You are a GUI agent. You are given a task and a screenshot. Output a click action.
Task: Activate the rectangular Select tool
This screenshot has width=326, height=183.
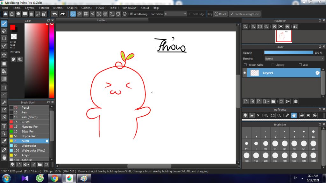click(x=4, y=88)
